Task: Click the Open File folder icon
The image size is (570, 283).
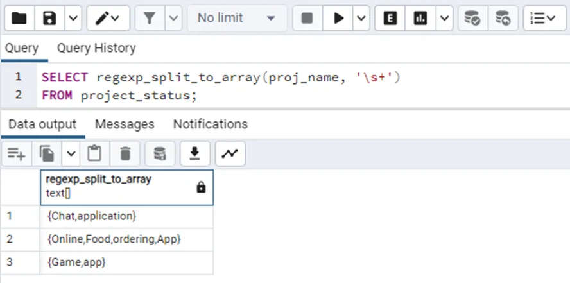Action: 19,19
